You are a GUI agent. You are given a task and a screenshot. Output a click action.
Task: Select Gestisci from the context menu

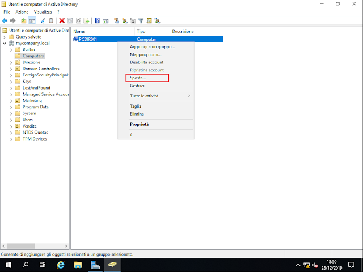tap(156, 86)
